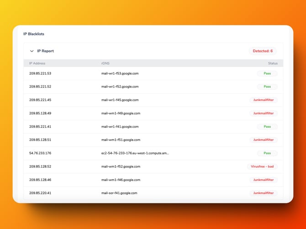This screenshot has height=229, width=306.
Task: Collapse the IP Report chevron
Action: coord(32,51)
